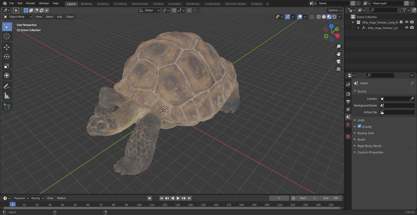The image size is (417, 215).
Task: Select the Add Cube tool
Action: point(7,106)
